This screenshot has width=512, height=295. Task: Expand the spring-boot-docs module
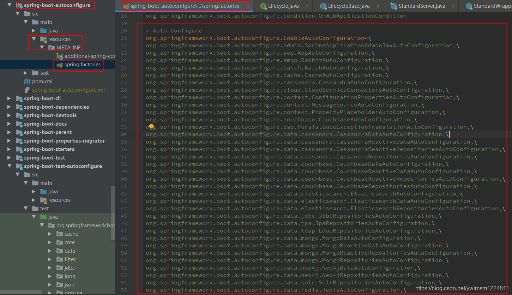(10, 124)
